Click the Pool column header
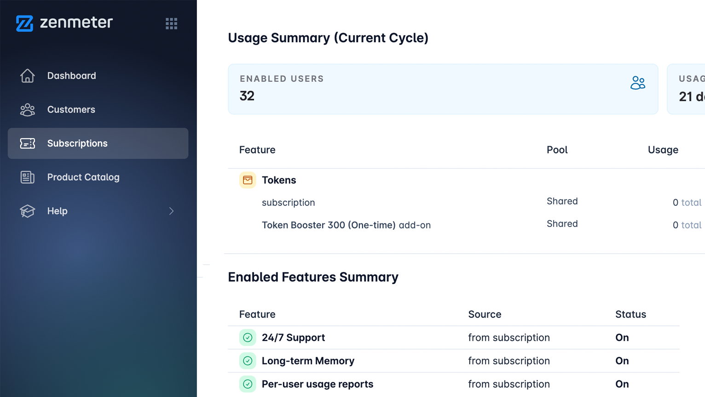Screen dimensions: 705x397 (557, 150)
